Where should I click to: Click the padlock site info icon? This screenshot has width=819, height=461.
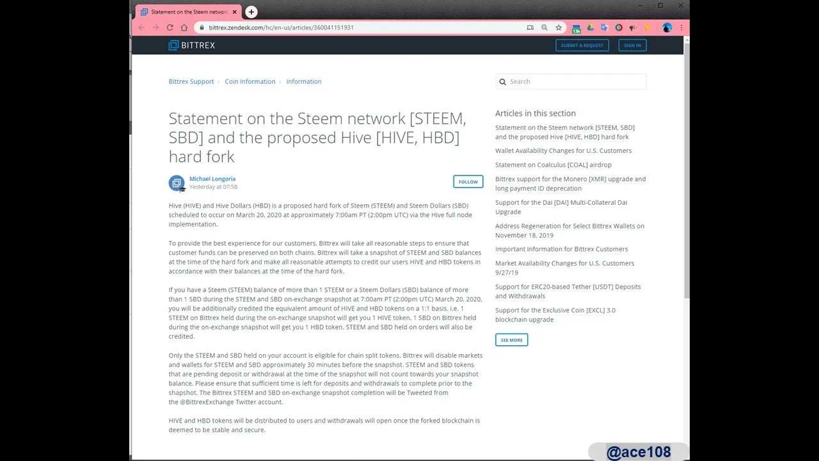point(202,28)
